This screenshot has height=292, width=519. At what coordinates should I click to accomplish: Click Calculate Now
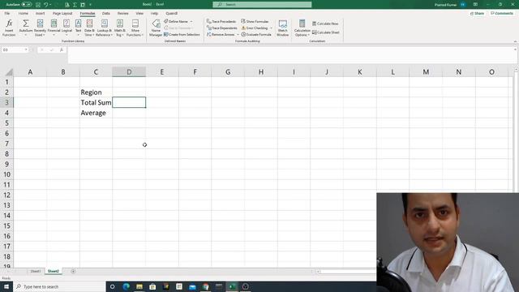(325, 24)
